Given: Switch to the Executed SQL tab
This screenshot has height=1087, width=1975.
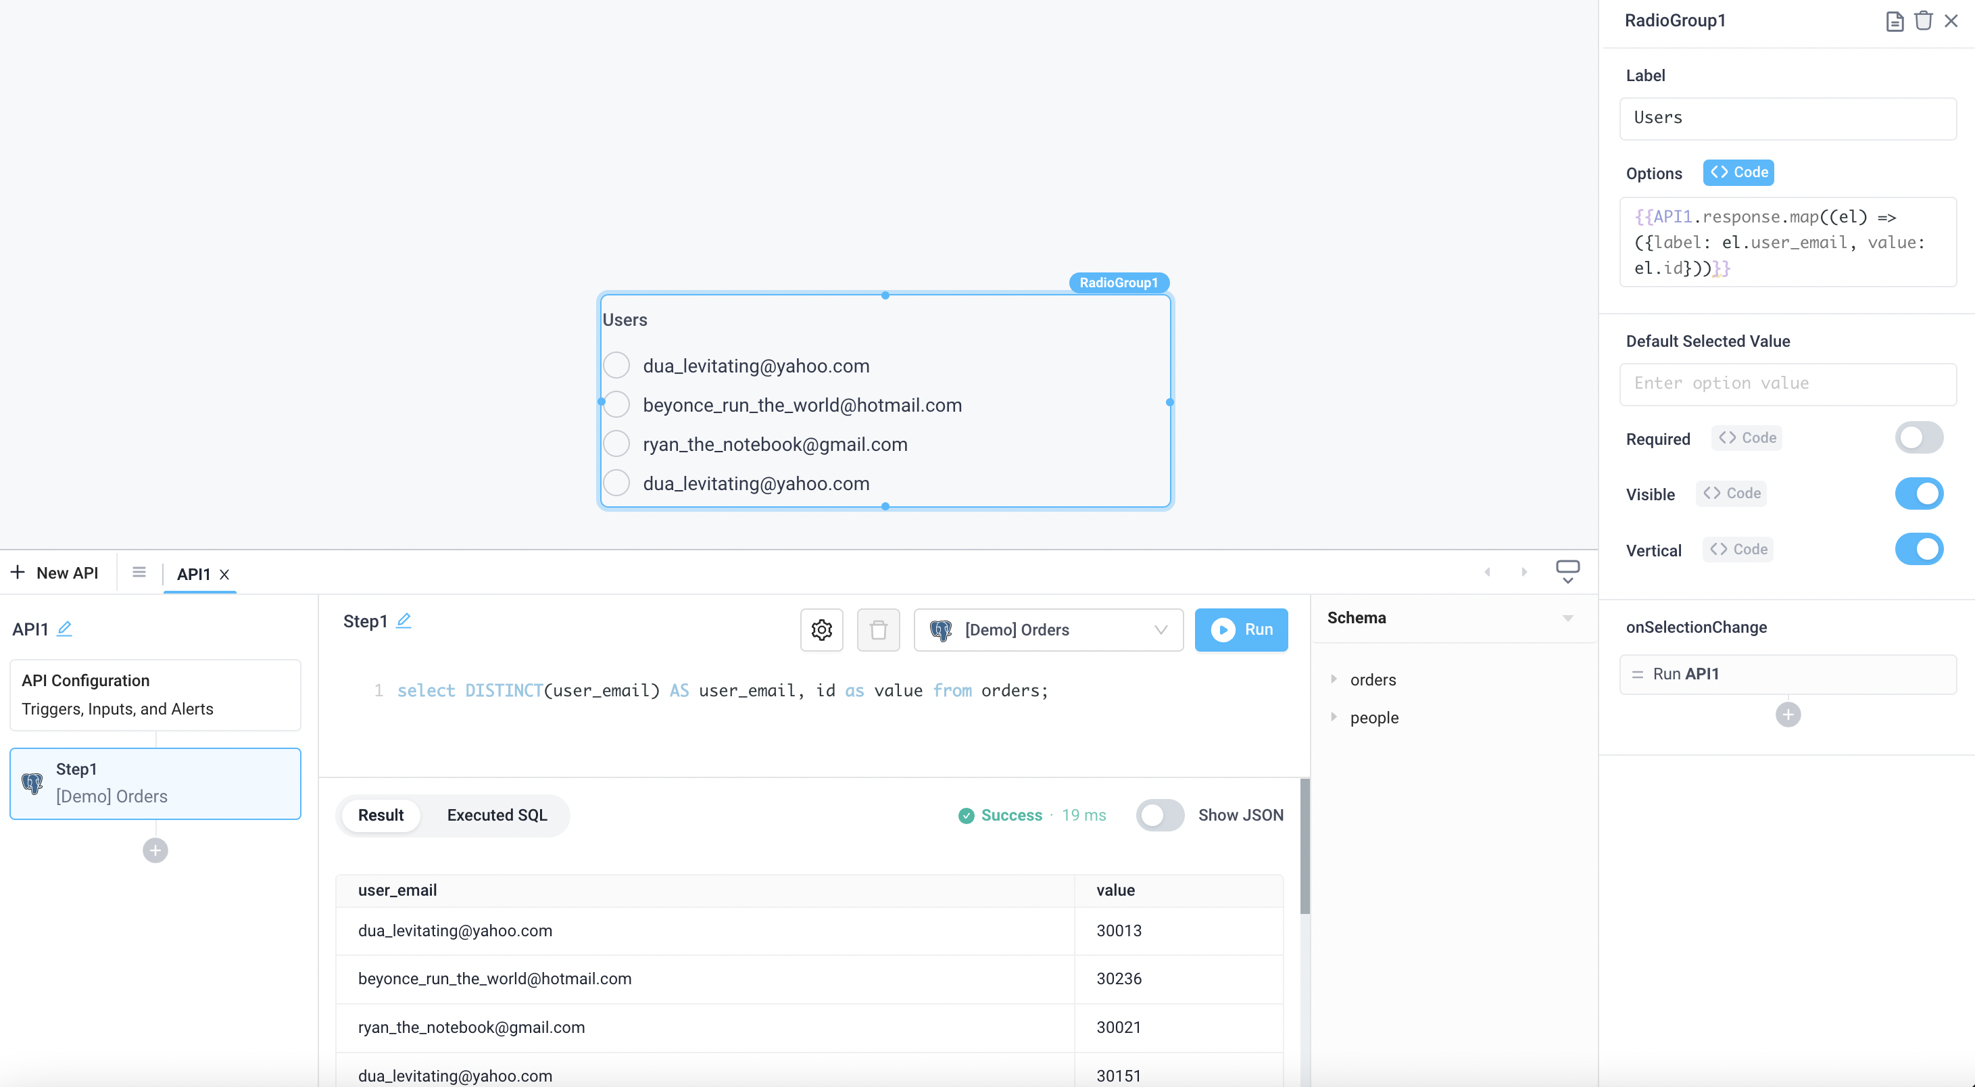Looking at the screenshot, I should [x=497, y=815].
